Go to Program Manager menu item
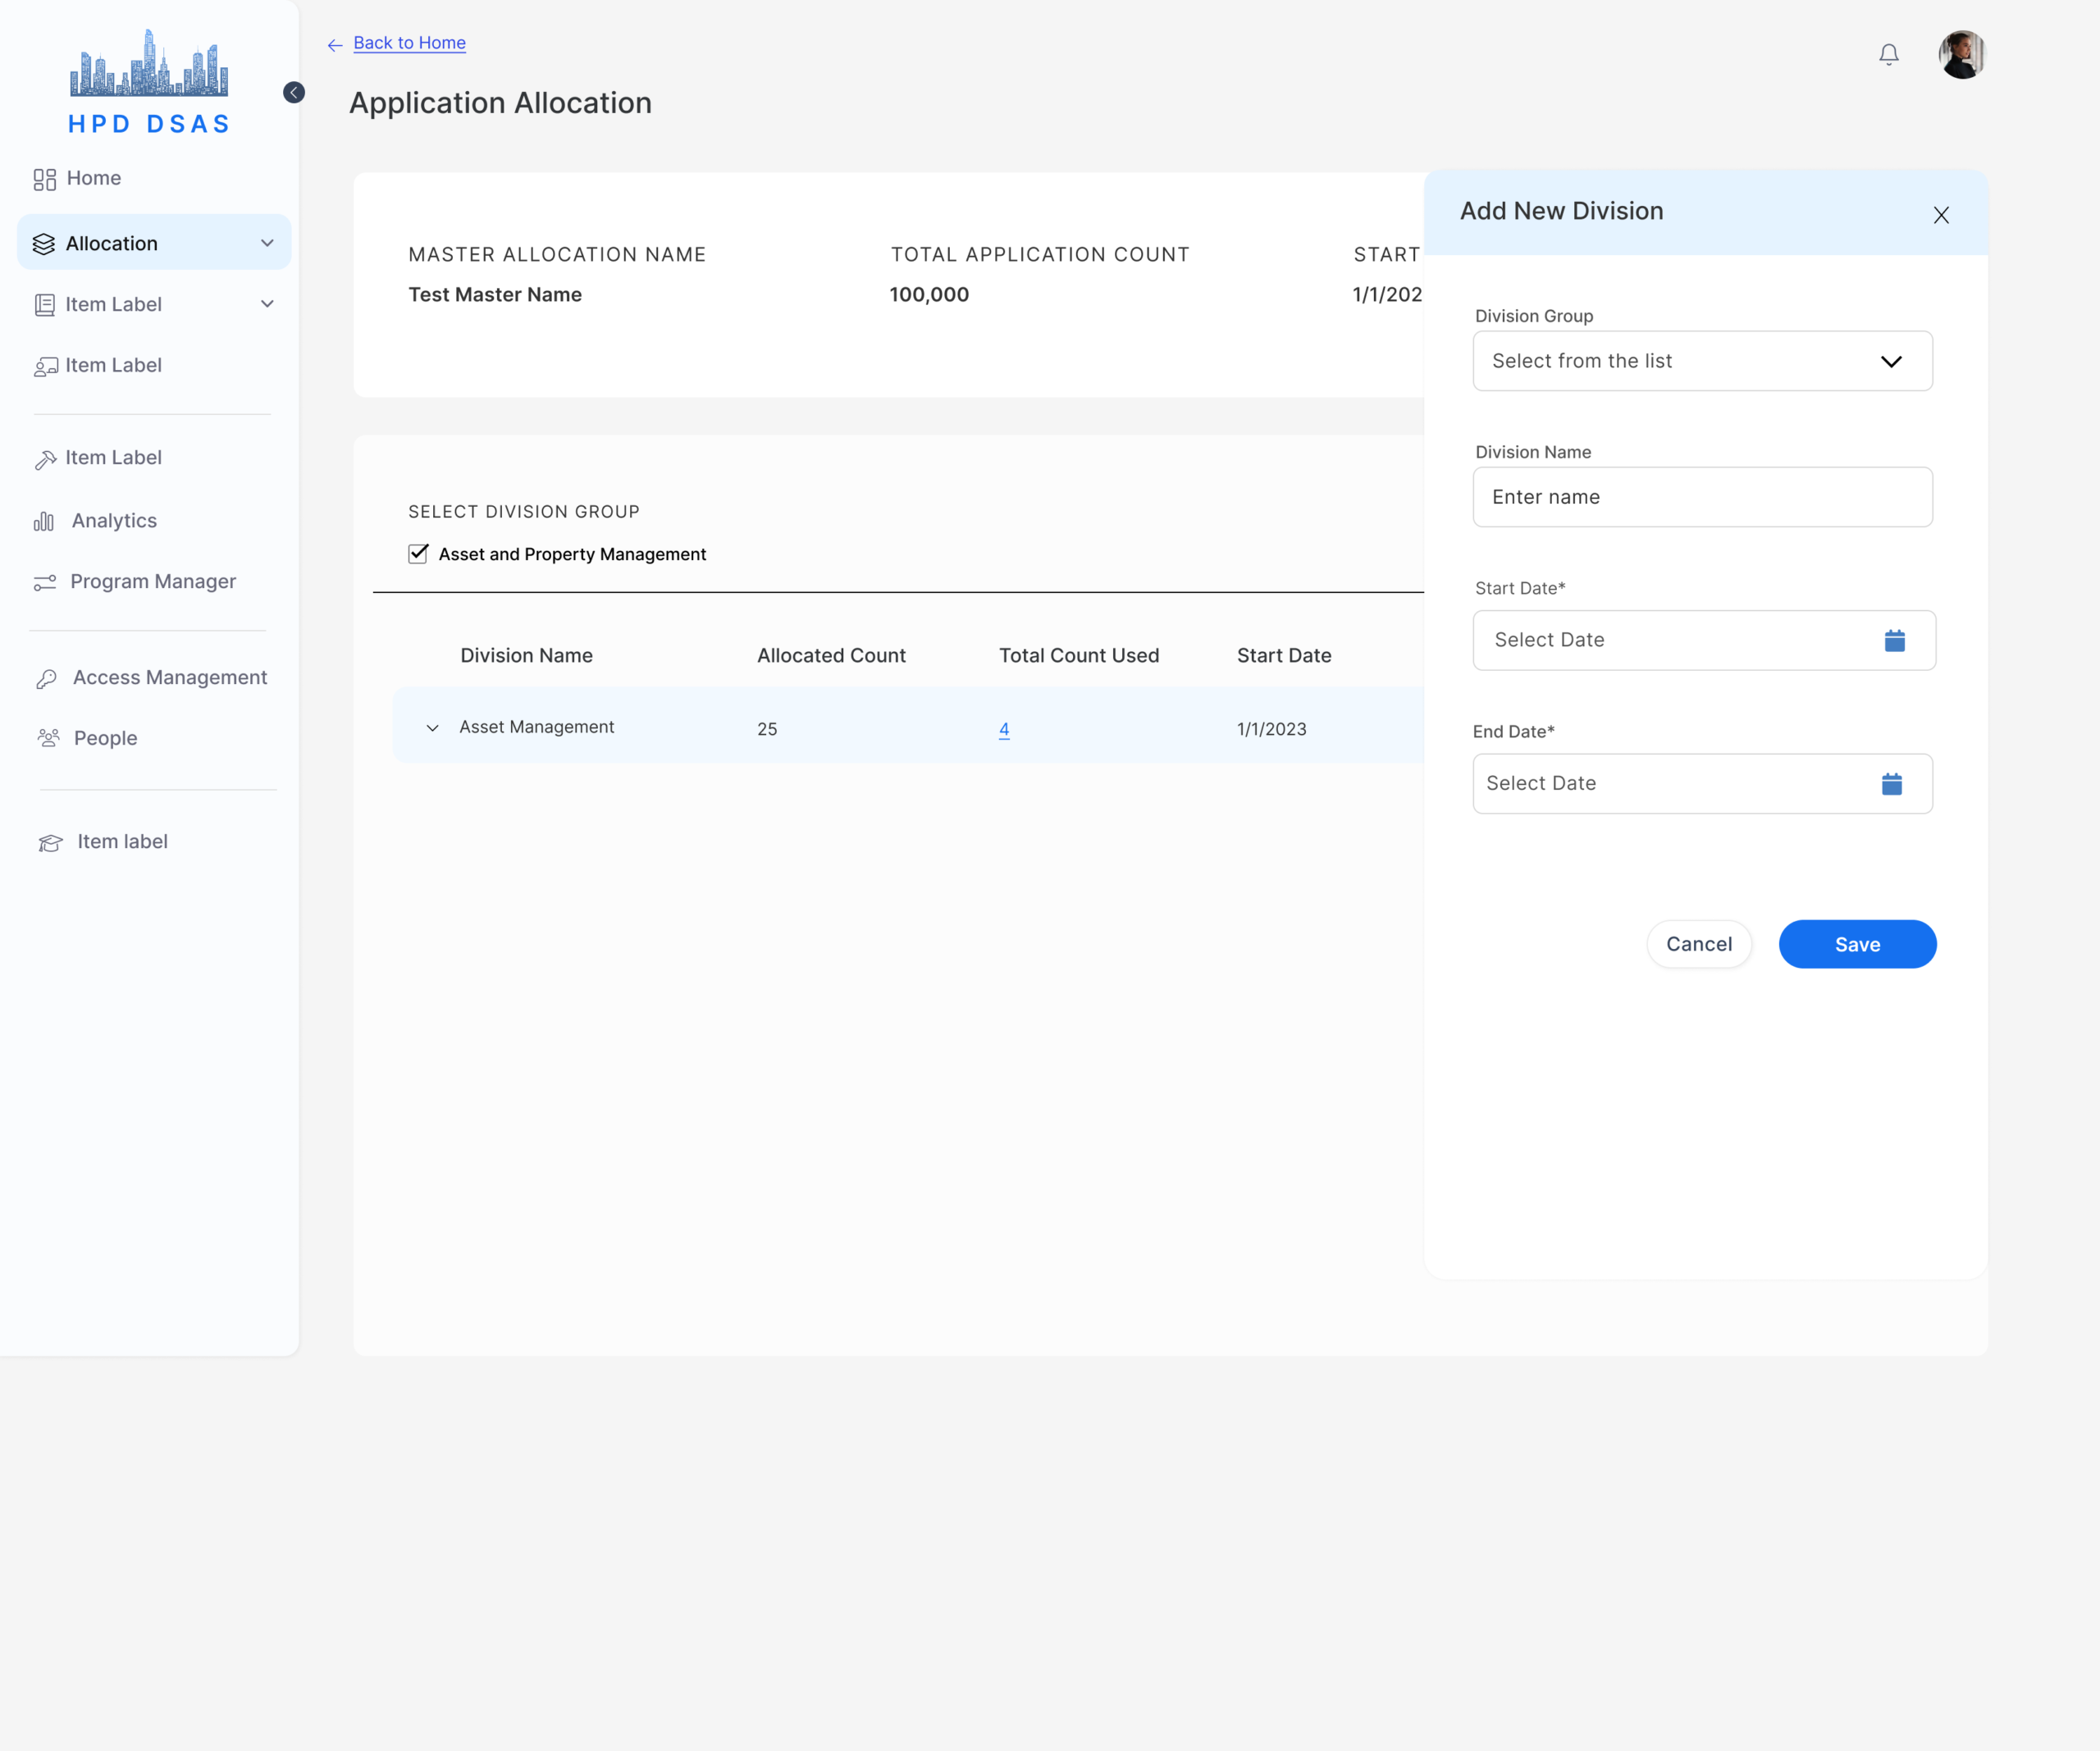The height and width of the screenshot is (1751, 2100). 152,582
